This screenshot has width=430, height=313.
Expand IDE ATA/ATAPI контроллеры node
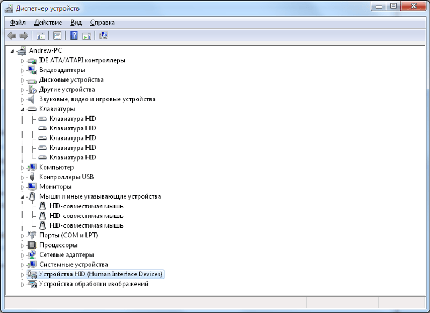(23, 61)
